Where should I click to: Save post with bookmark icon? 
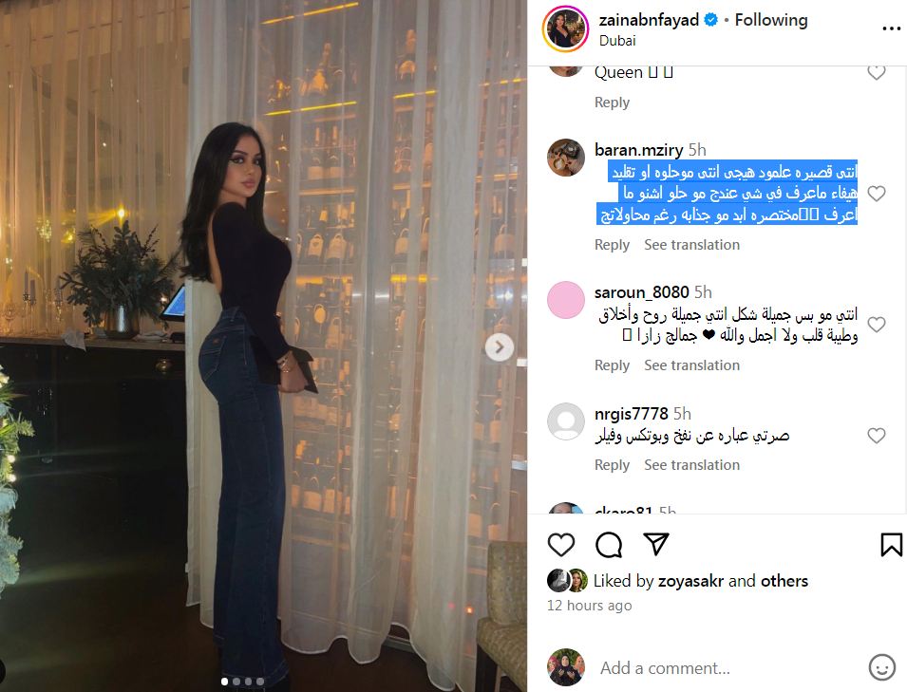pyautogui.click(x=891, y=545)
